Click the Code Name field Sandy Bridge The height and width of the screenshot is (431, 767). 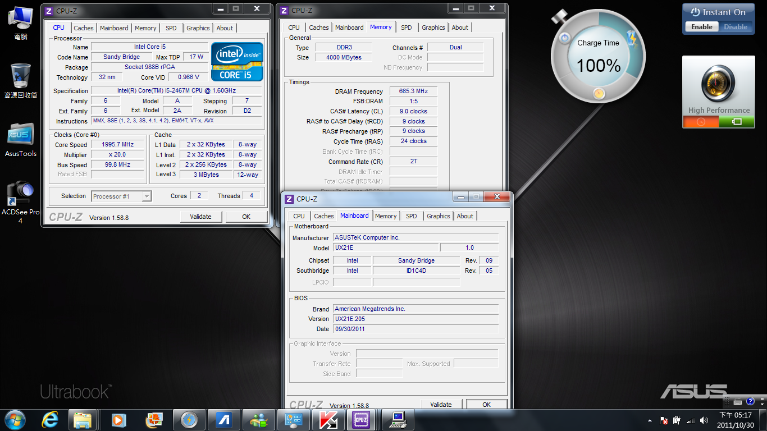pos(122,57)
